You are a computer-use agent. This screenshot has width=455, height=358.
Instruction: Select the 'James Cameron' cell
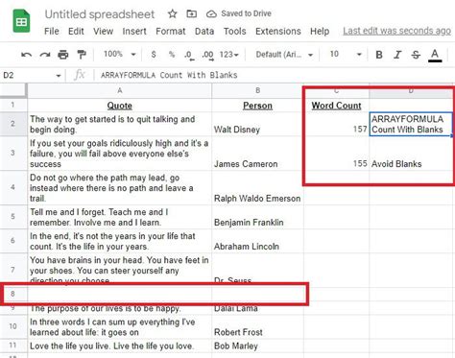click(257, 154)
